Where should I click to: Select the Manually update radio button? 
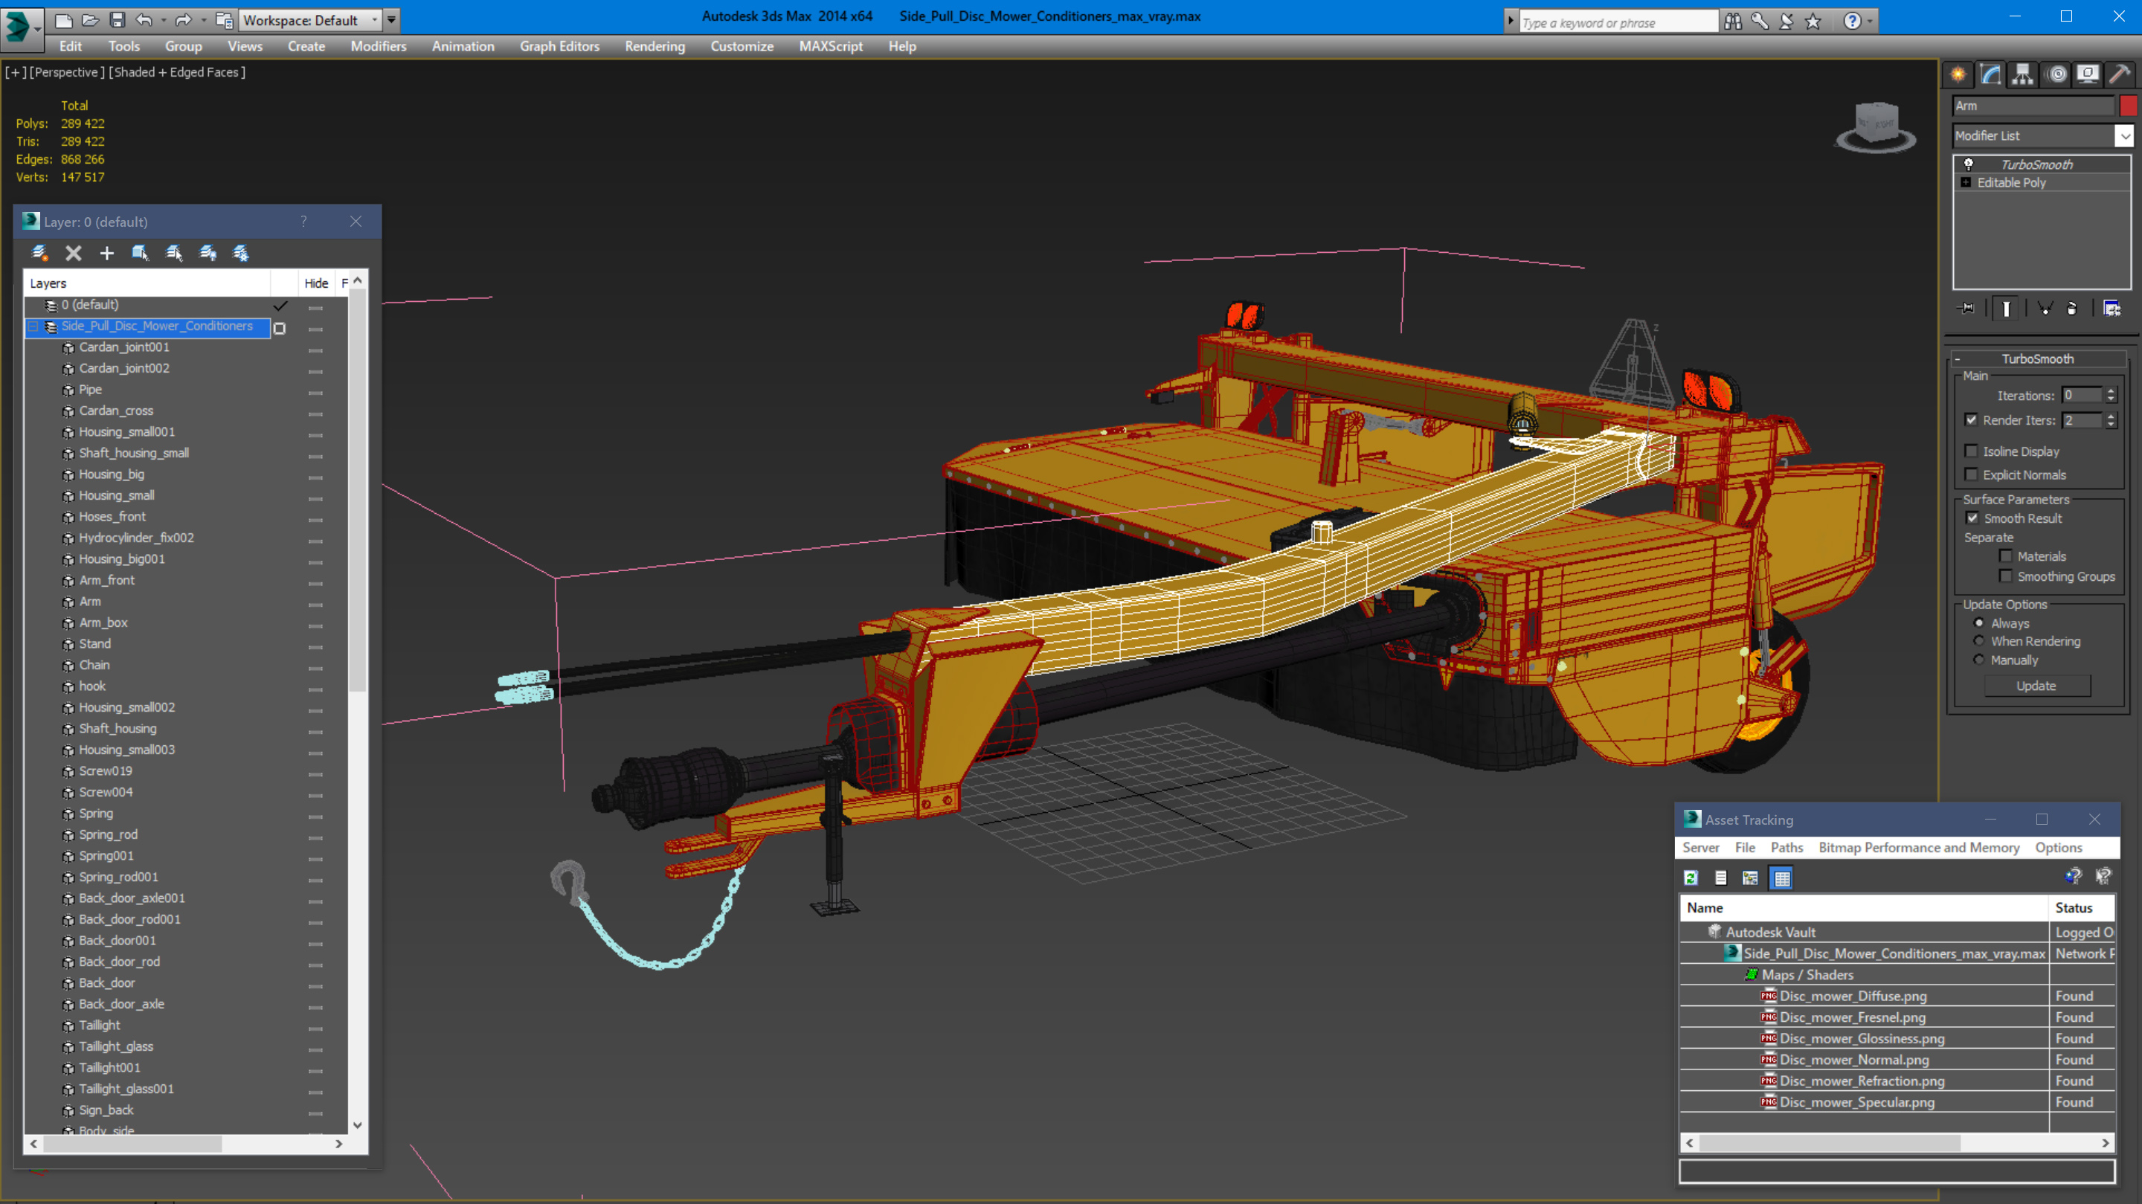click(x=1979, y=660)
